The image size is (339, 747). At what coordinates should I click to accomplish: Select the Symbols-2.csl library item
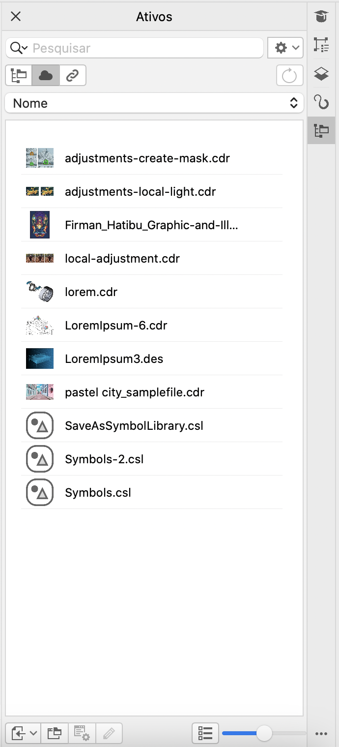coord(104,459)
